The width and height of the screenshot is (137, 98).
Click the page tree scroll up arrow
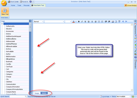(x=30, y=21)
